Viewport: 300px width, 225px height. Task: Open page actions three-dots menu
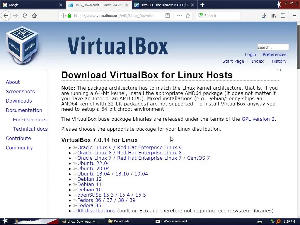pyautogui.click(x=179, y=16)
